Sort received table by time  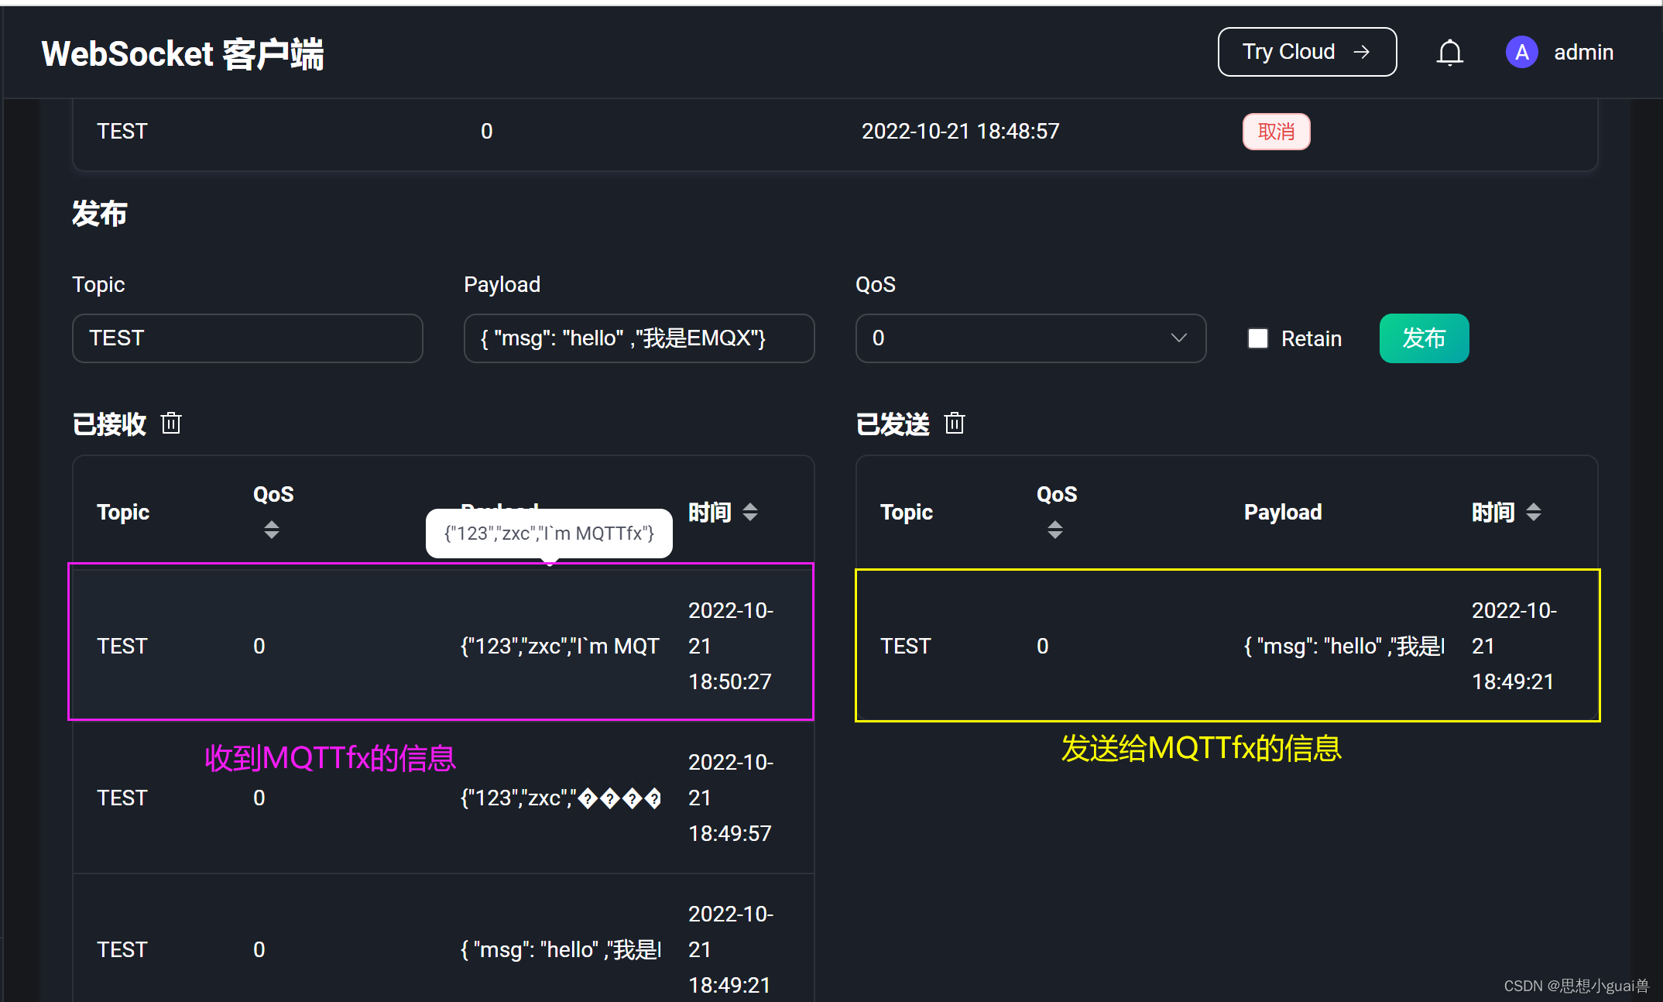[749, 512]
